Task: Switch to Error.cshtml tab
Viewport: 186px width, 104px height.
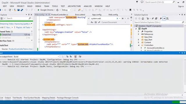Action: click(80, 15)
